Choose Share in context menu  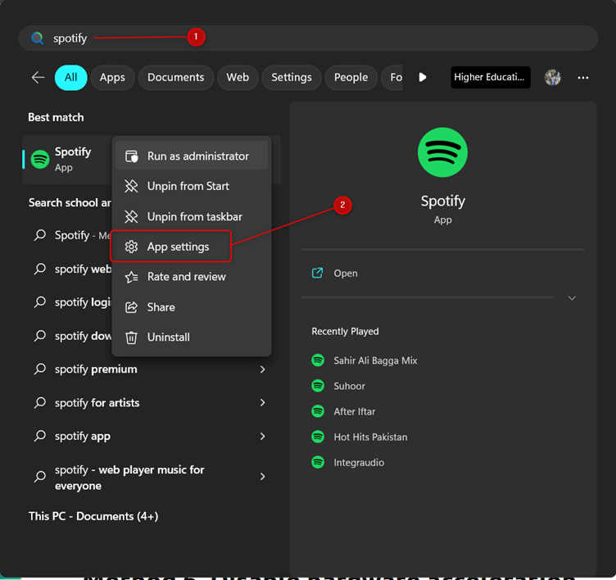point(192,307)
